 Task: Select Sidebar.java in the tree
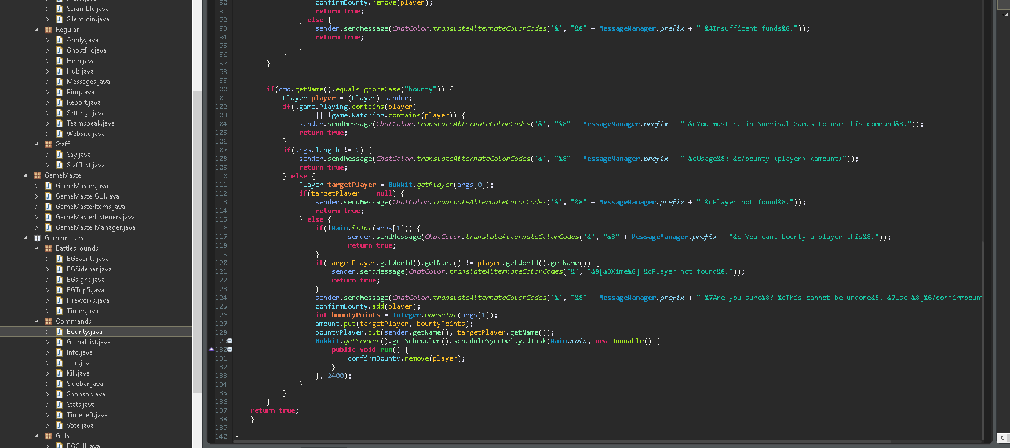85,384
